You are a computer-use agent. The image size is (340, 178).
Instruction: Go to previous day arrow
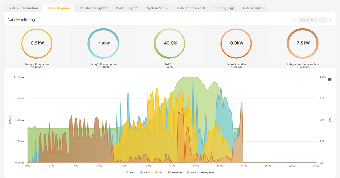click(294, 20)
